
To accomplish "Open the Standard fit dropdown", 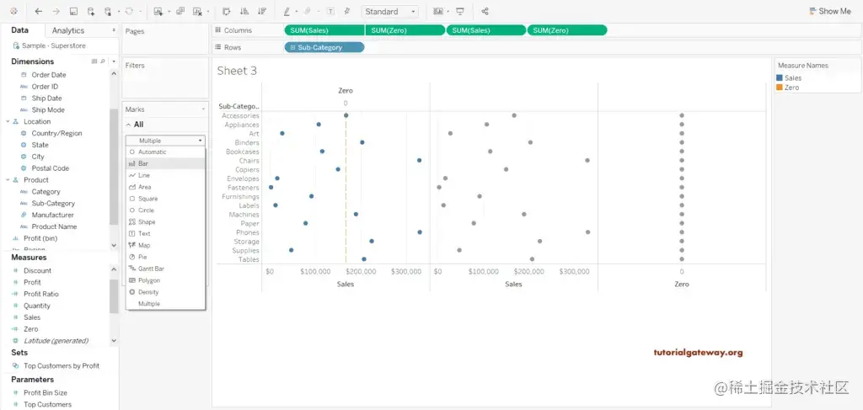I will point(389,11).
